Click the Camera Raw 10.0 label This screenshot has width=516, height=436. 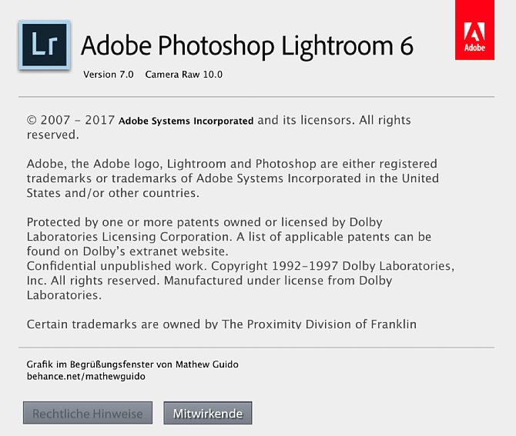(183, 75)
